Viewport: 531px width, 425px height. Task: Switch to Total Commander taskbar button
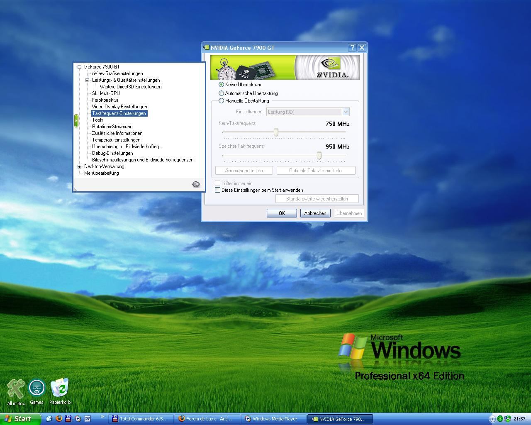[141, 419]
